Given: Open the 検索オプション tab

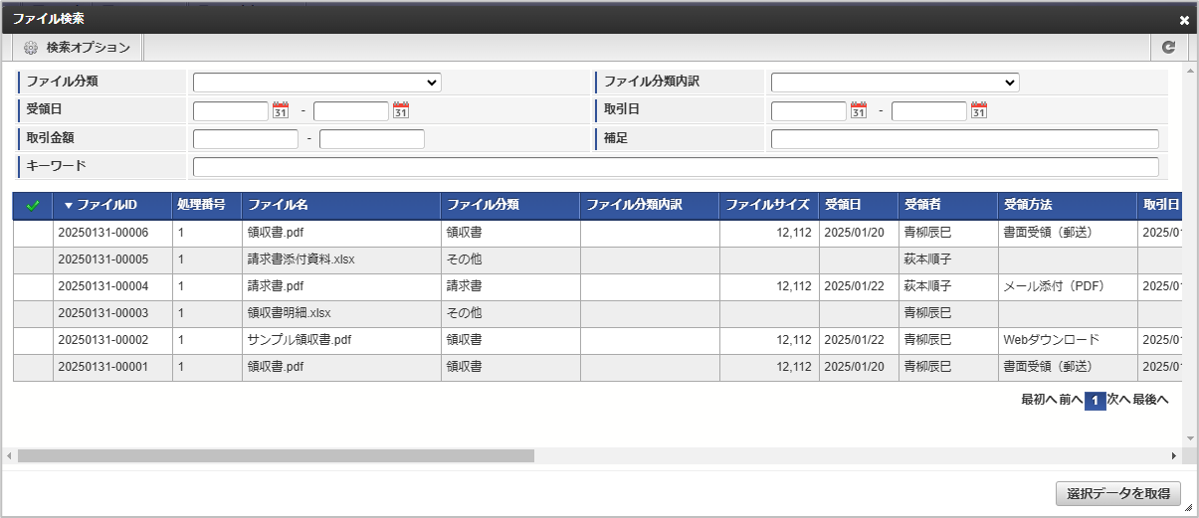Looking at the screenshot, I should (x=79, y=47).
